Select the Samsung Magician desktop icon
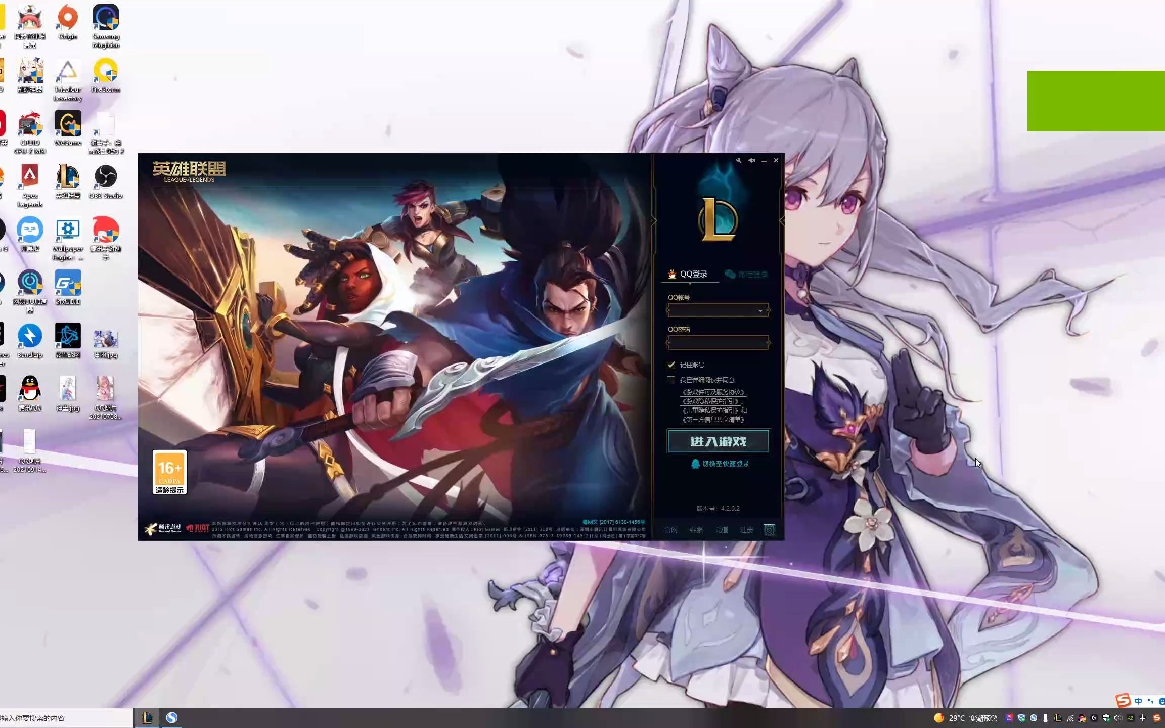This screenshot has width=1165, height=728. [106, 26]
